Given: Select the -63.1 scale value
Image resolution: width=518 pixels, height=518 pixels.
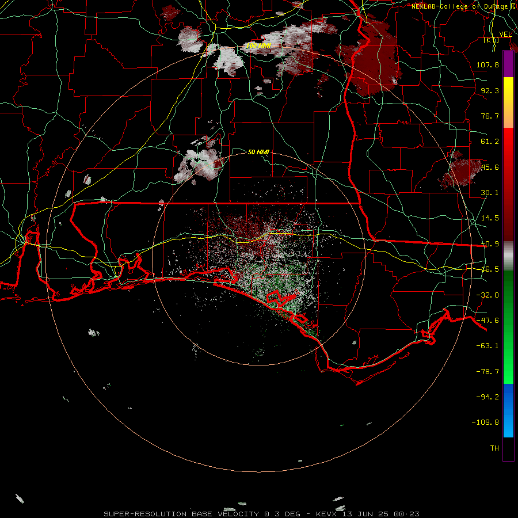Looking at the screenshot, I should click(x=487, y=346).
